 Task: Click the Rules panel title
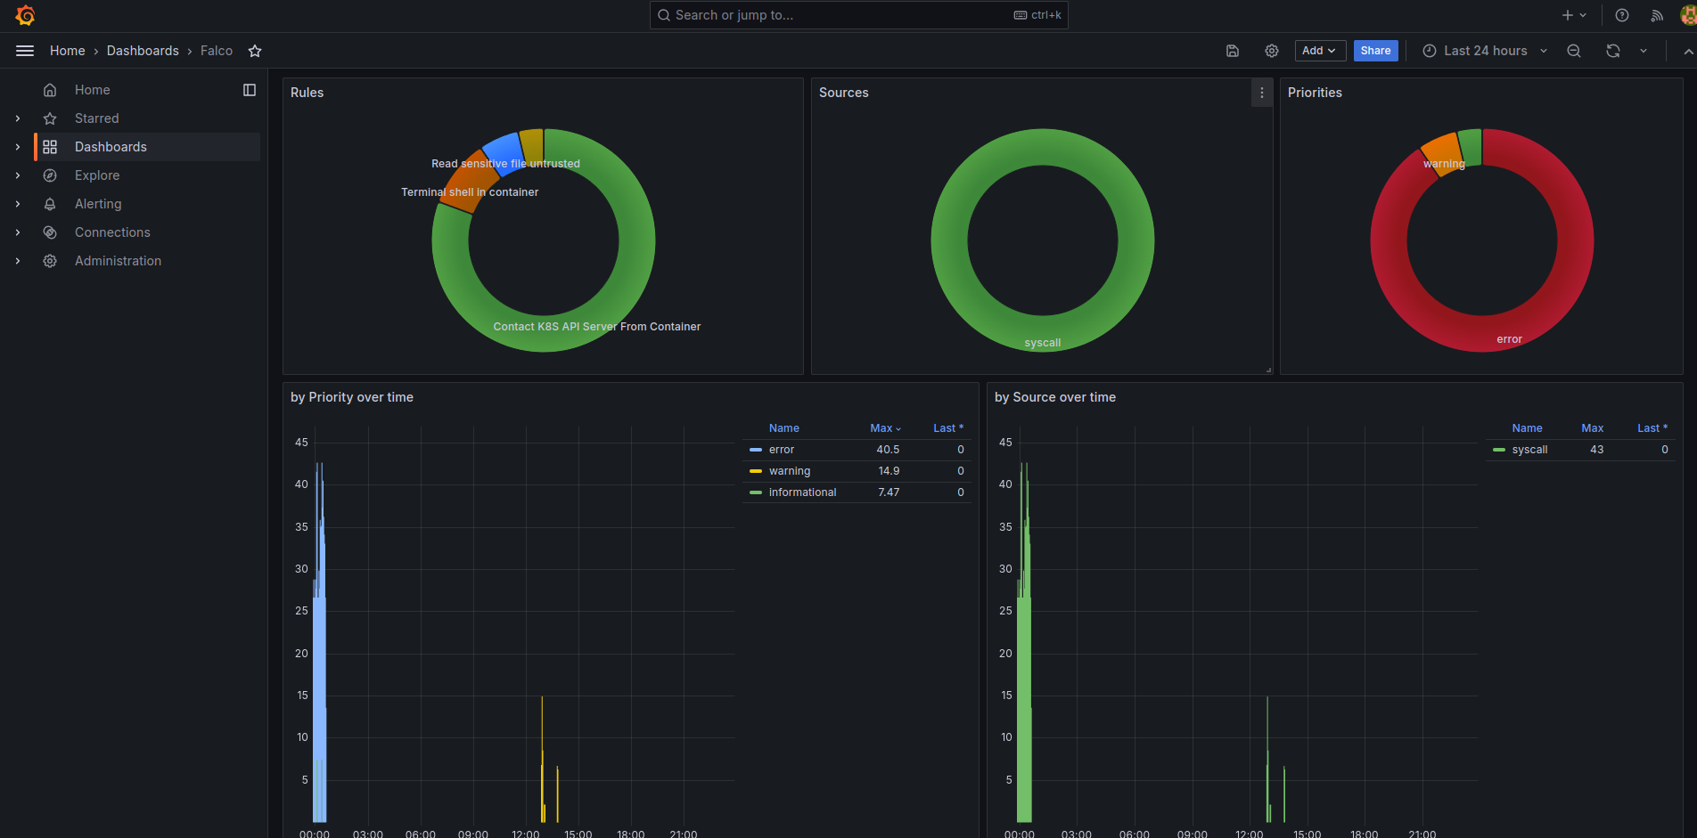coord(307,93)
